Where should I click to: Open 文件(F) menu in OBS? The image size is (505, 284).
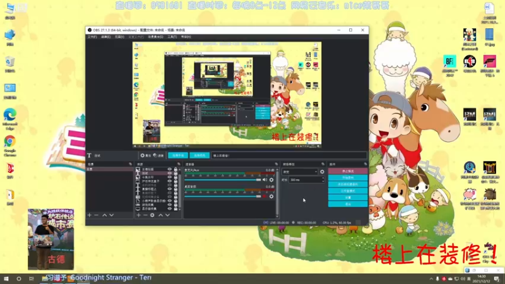click(x=92, y=37)
